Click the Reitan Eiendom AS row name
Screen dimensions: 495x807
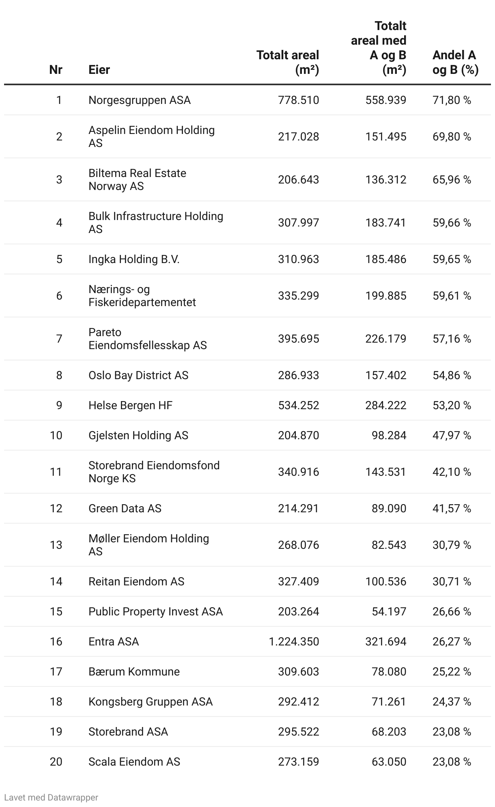click(x=136, y=581)
